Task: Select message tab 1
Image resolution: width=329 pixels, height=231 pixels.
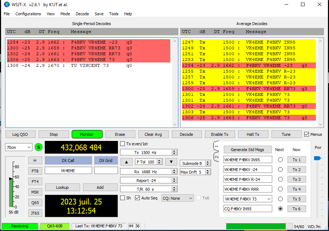Action: tap(216, 146)
